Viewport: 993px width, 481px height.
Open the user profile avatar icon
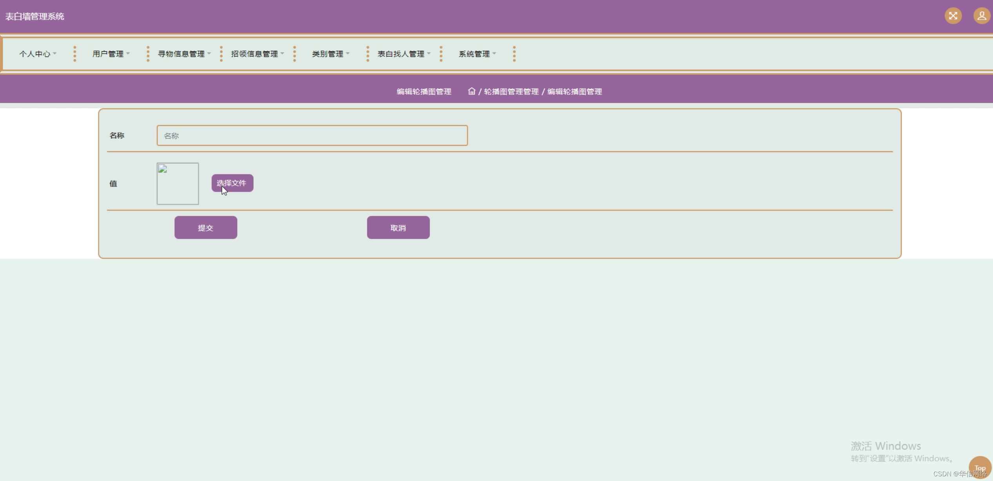click(x=981, y=16)
